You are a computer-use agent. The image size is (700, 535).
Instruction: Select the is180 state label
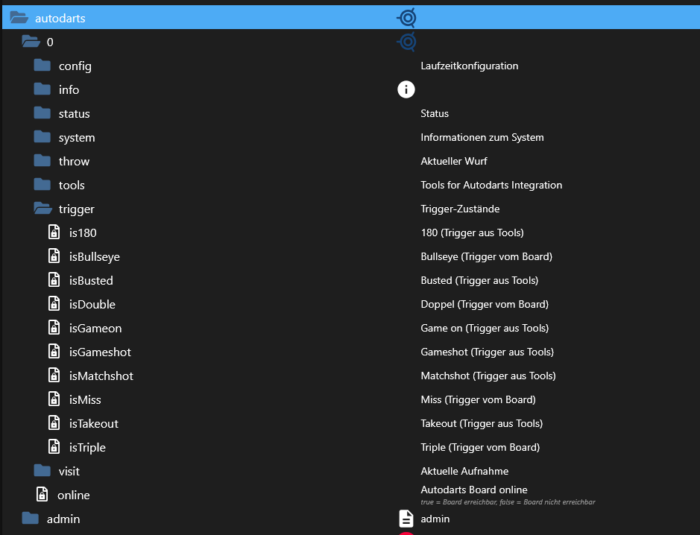point(83,233)
